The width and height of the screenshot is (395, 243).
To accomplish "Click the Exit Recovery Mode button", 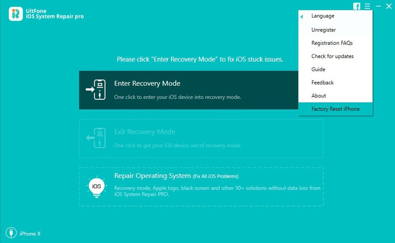I will click(x=201, y=138).
